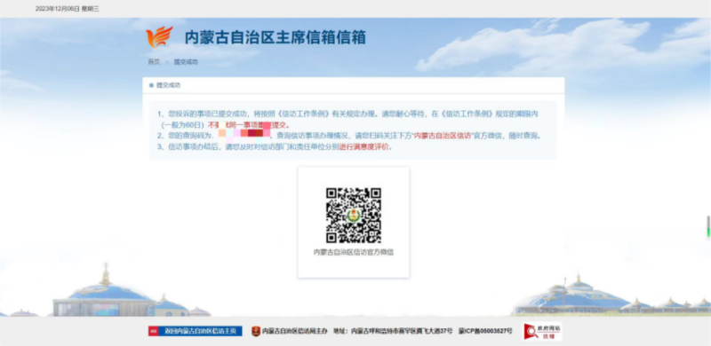Click the 内蒙古自治区信访局主办 footer text
This screenshot has width=711, height=346.
[295, 331]
